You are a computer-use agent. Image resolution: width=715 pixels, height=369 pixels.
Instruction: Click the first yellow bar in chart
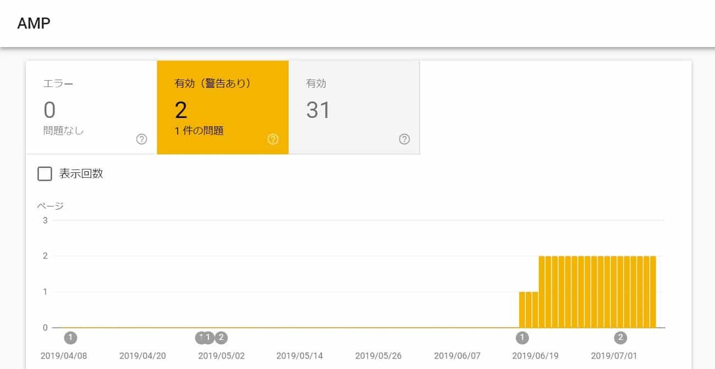(522, 310)
